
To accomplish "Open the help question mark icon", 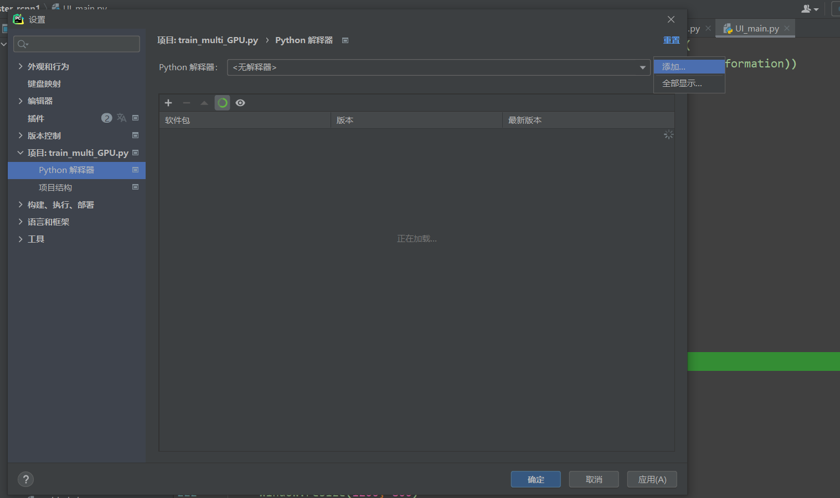I will point(25,479).
